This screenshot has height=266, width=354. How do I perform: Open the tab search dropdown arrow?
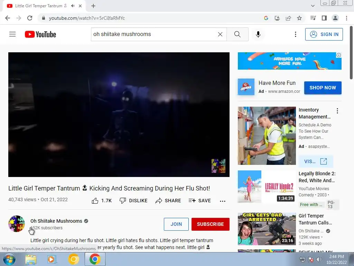pyautogui.click(x=313, y=6)
